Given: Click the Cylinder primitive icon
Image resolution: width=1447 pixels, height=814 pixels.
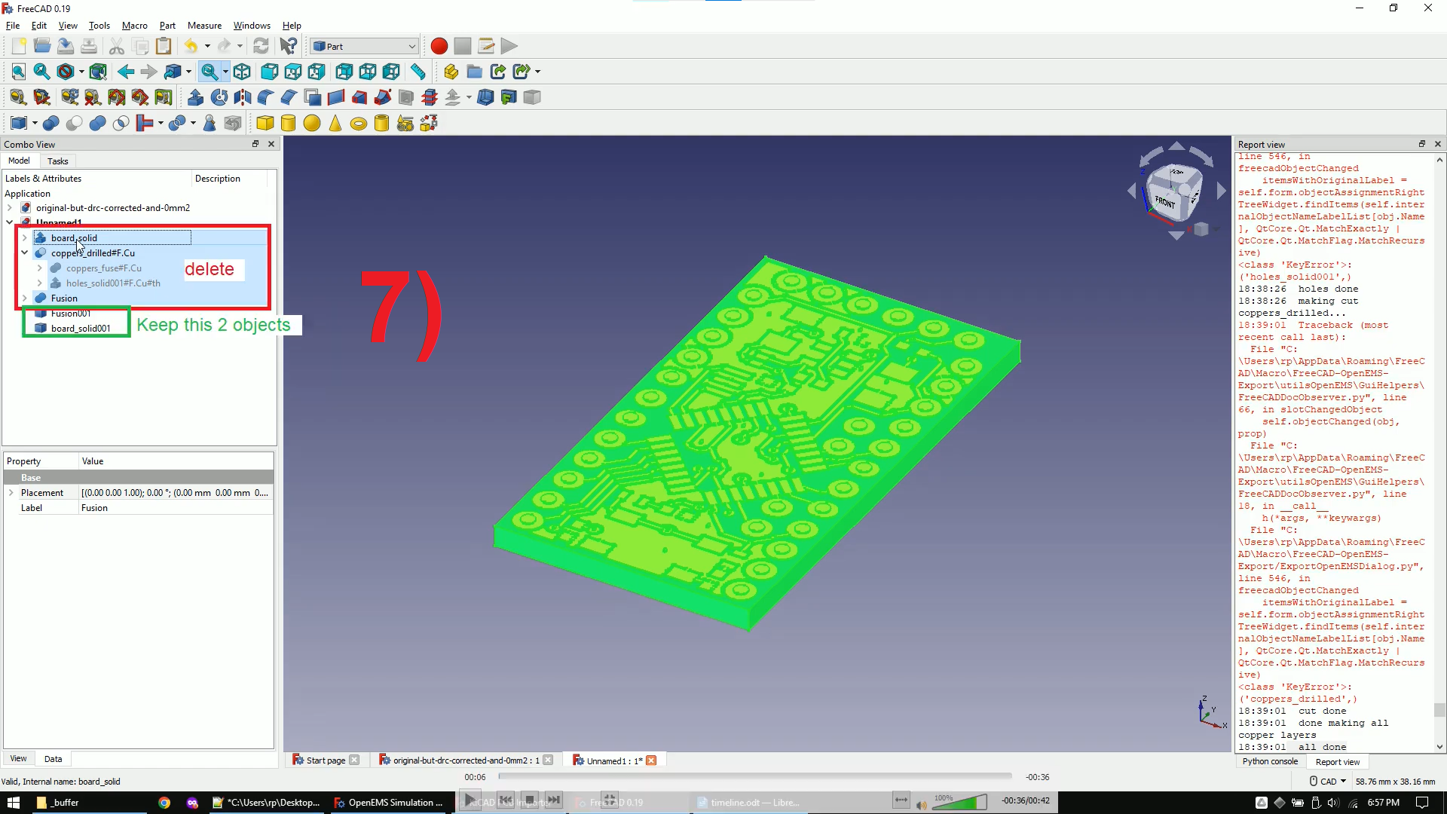Looking at the screenshot, I should click(x=288, y=121).
